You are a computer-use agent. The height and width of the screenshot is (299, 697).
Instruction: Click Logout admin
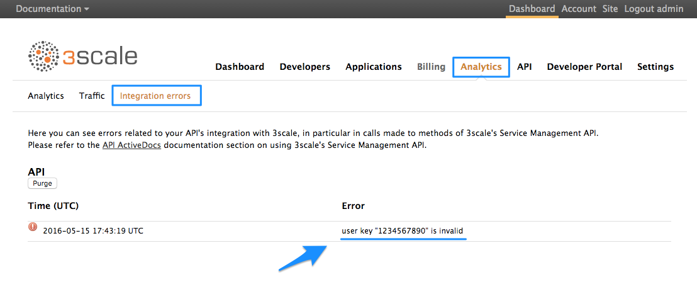[654, 9]
